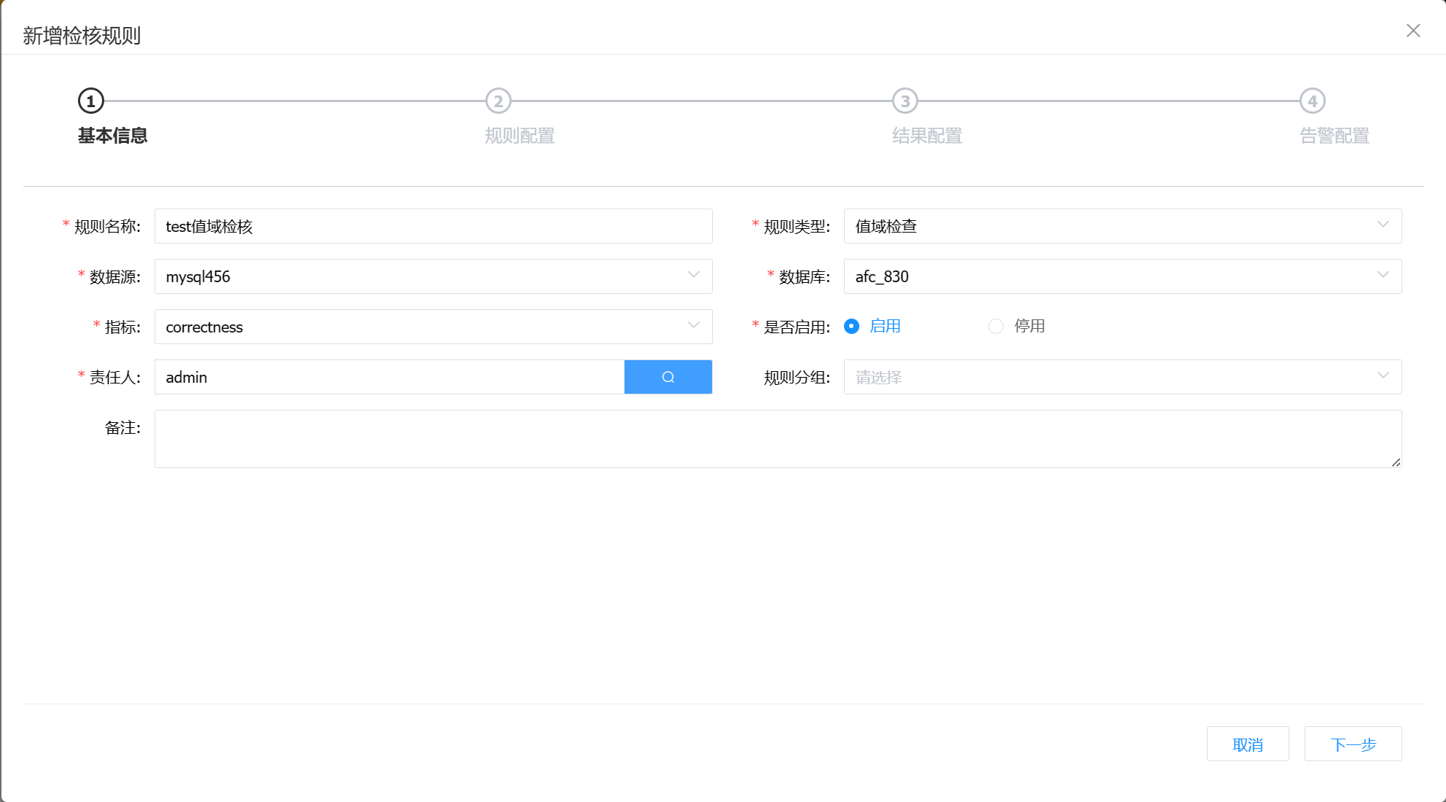Click step 3 circle icon 结果配置
This screenshot has width=1446, height=802.
pos(905,101)
